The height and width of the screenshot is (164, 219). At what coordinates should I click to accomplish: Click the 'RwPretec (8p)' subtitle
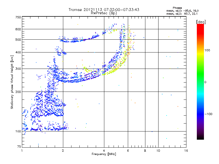104,13
